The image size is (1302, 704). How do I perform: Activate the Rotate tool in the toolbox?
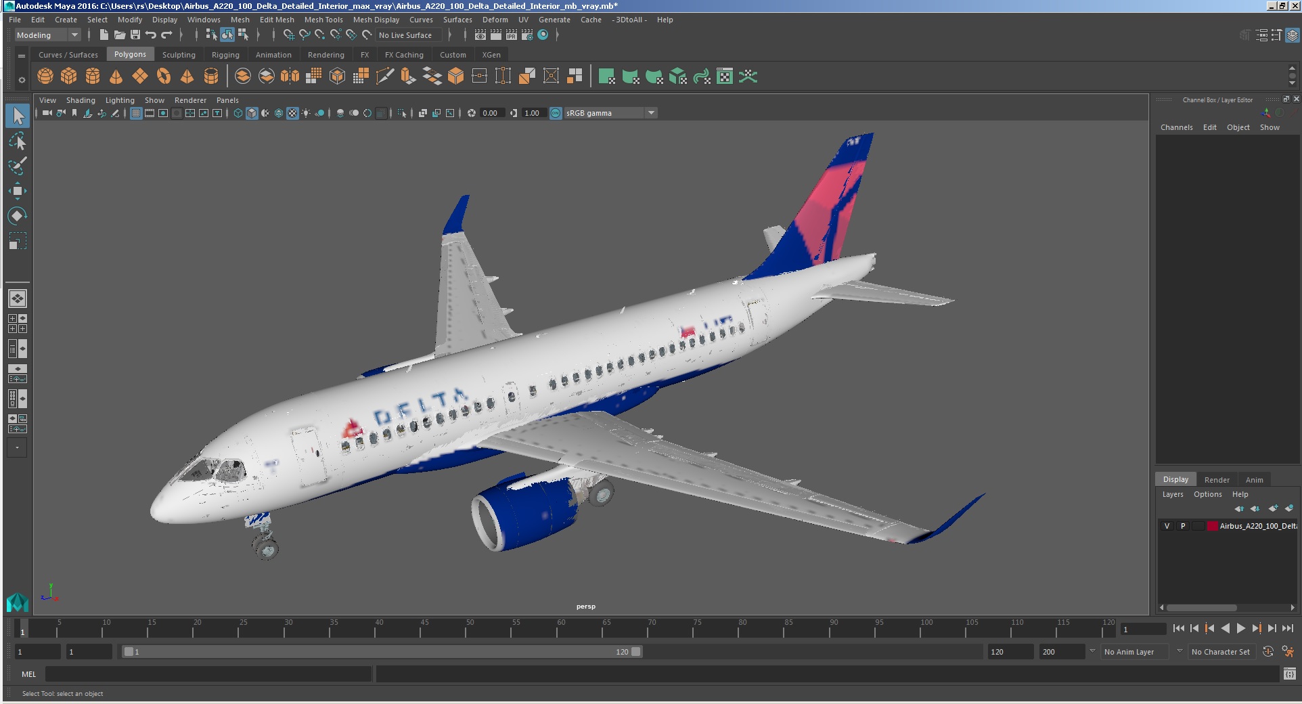18,216
